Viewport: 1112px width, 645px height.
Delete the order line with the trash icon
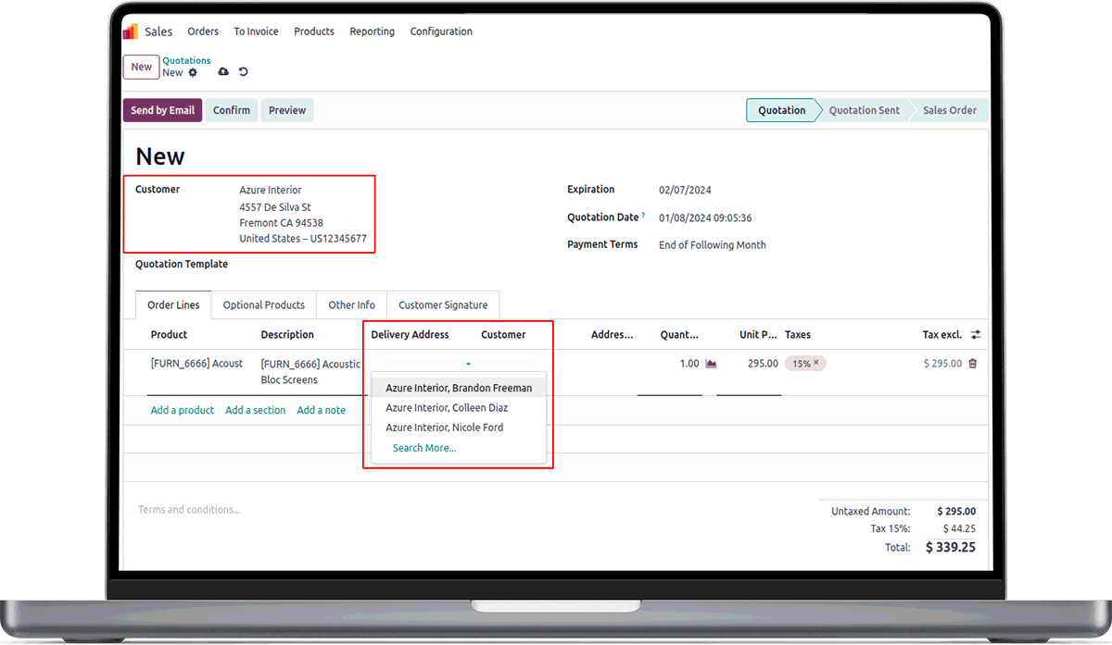[x=972, y=364]
